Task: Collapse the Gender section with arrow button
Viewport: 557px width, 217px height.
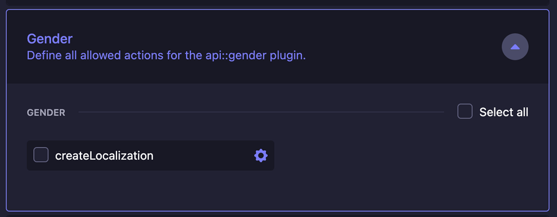Action: [515, 47]
